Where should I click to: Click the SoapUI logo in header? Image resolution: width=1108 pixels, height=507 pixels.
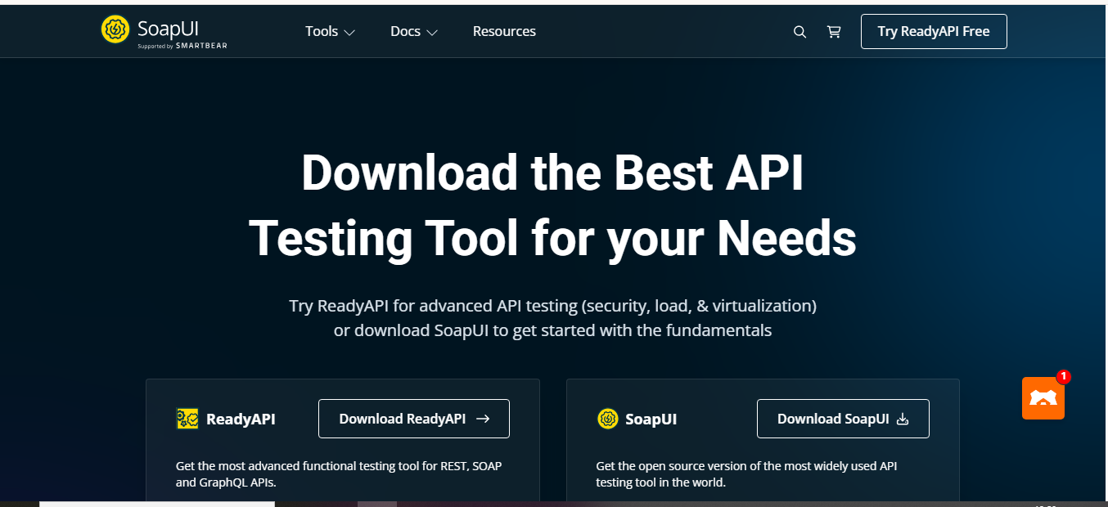(164, 31)
